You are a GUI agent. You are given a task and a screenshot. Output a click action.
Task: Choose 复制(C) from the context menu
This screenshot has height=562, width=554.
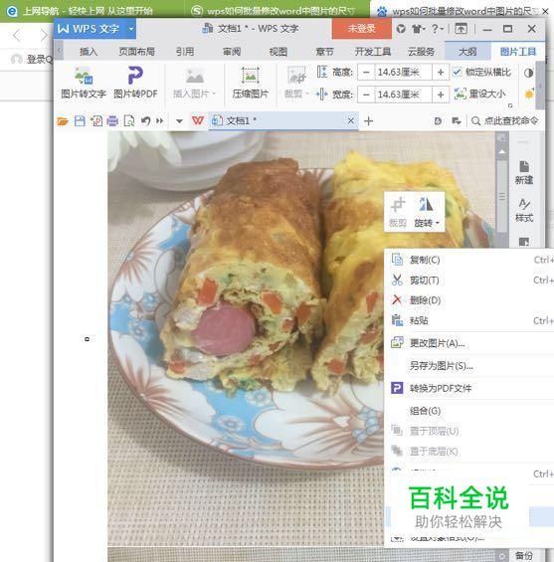tap(469, 260)
